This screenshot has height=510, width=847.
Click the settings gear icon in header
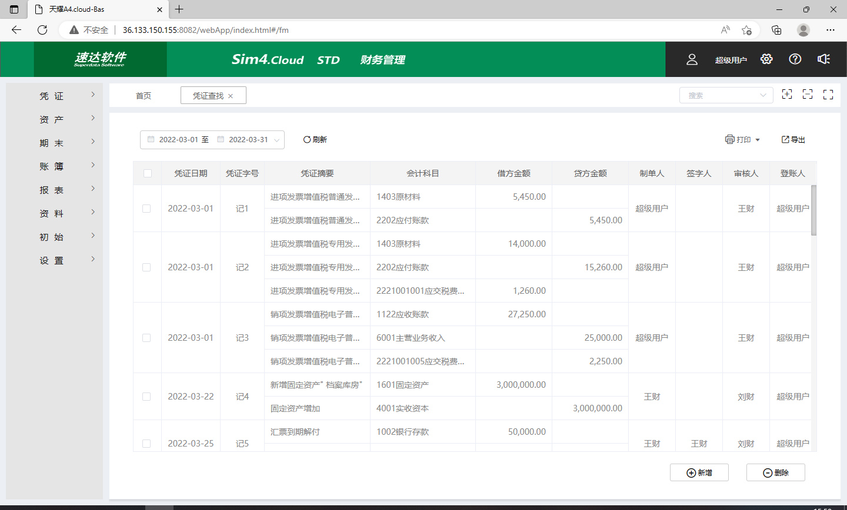point(766,59)
